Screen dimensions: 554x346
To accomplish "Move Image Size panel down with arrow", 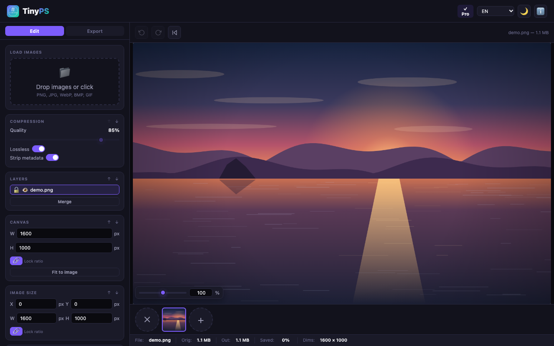I will click(x=117, y=293).
